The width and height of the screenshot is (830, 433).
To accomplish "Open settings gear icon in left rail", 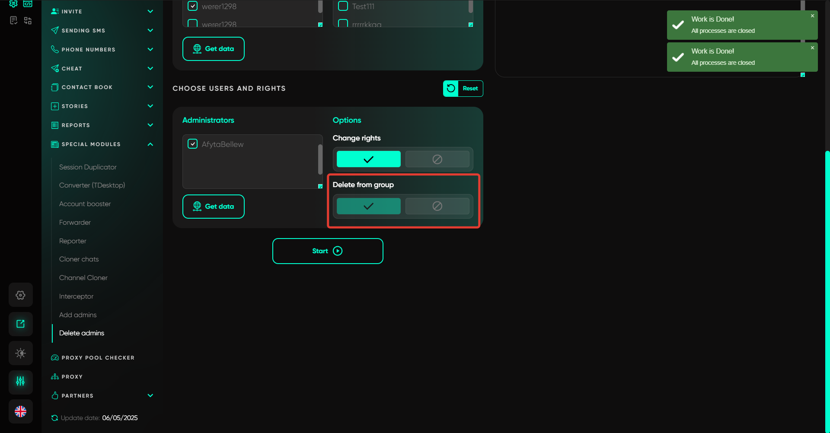I will pos(20,295).
